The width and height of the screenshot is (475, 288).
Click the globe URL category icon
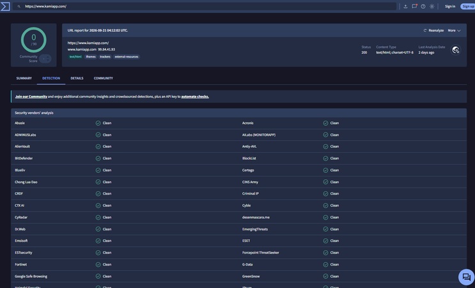click(x=456, y=50)
